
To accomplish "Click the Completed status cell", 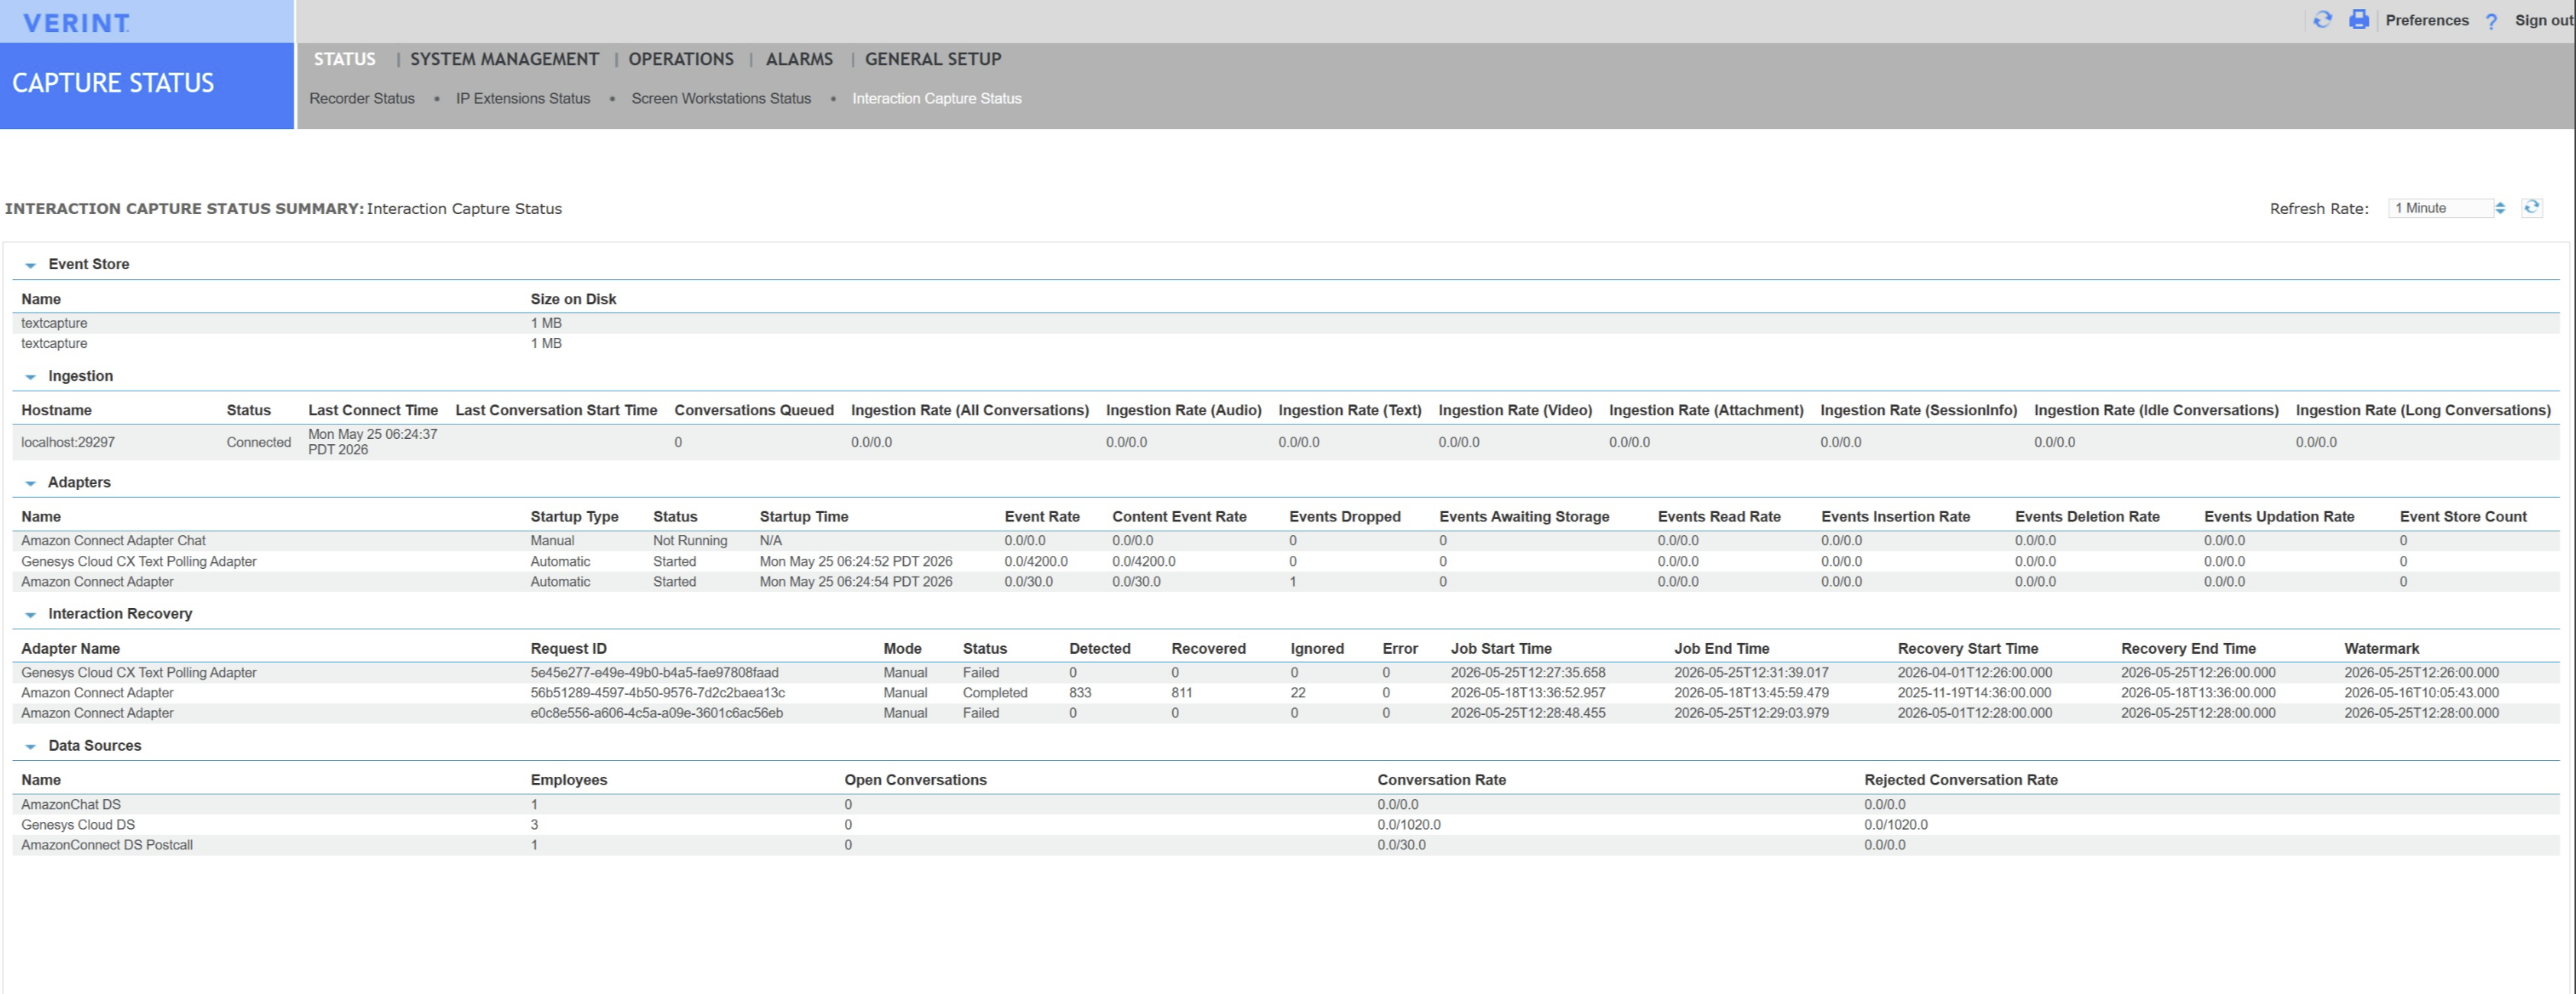I will pos(995,693).
